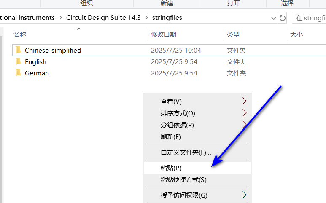
Task: Open 分组依据(P) menu entry
Action: pyautogui.click(x=177, y=125)
